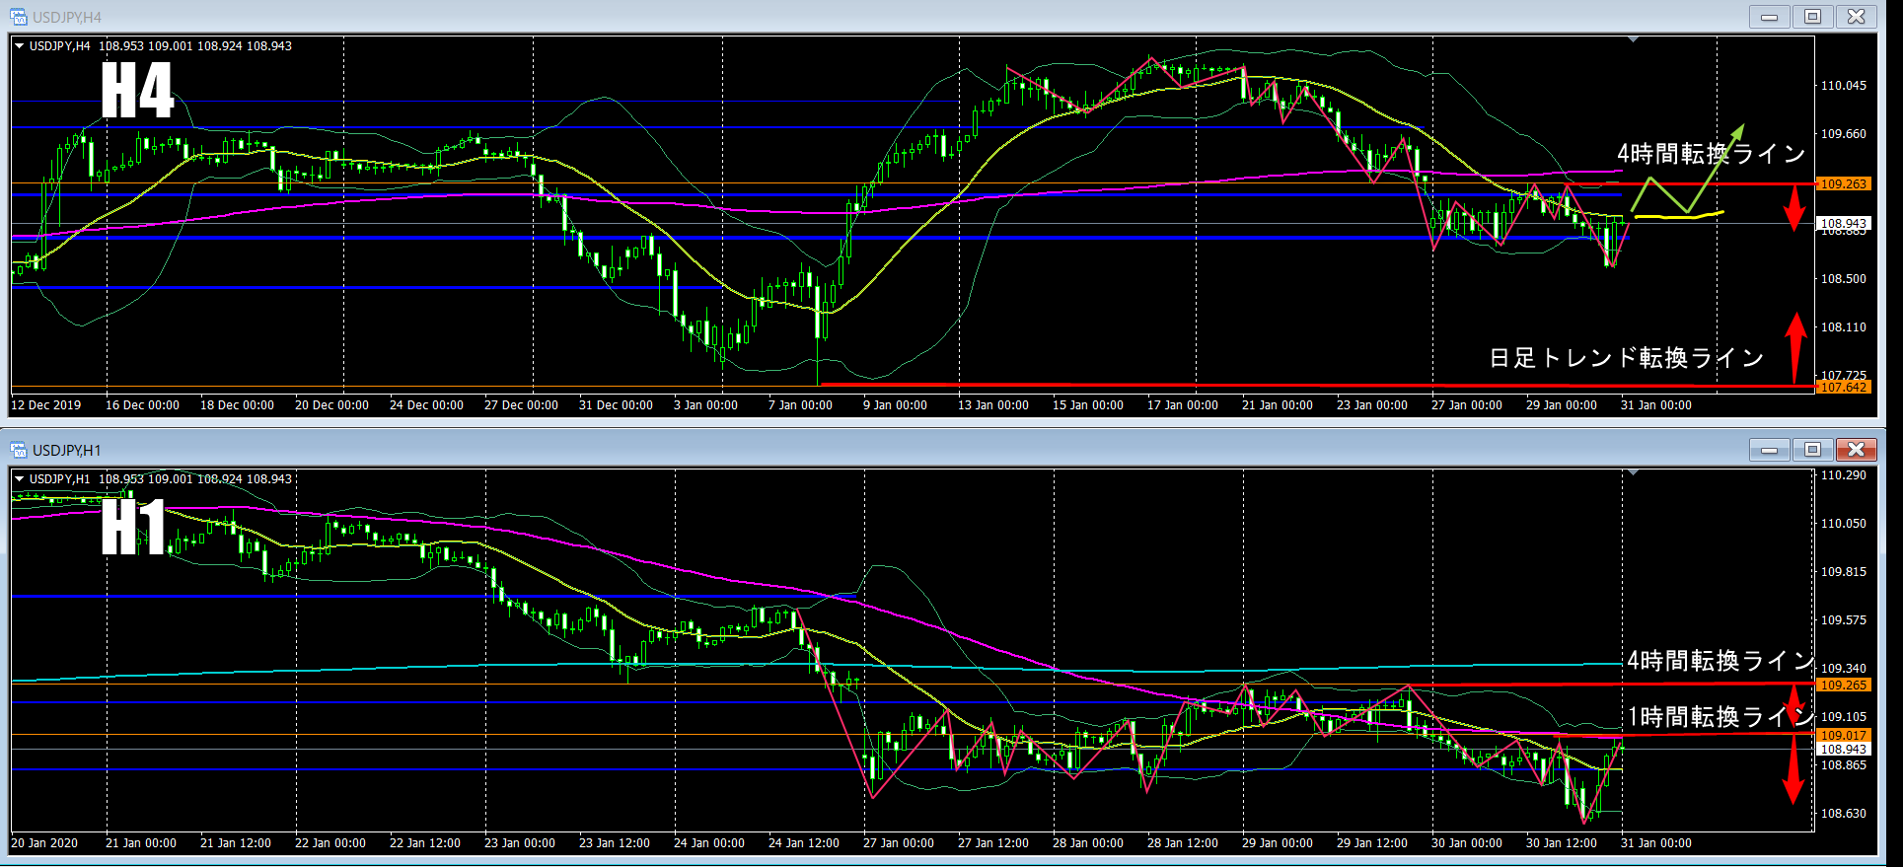Click the 109.660 price level on H4 scale
The image size is (1903, 867).
(x=1843, y=134)
